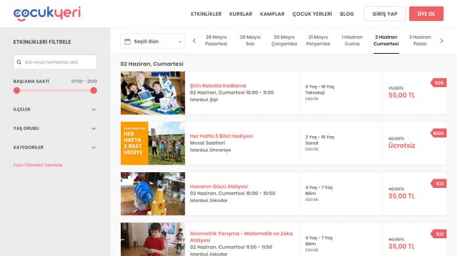The image size is (457, 256).
Task: Open the Seçili Gün dropdown
Action: pos(152,41)
